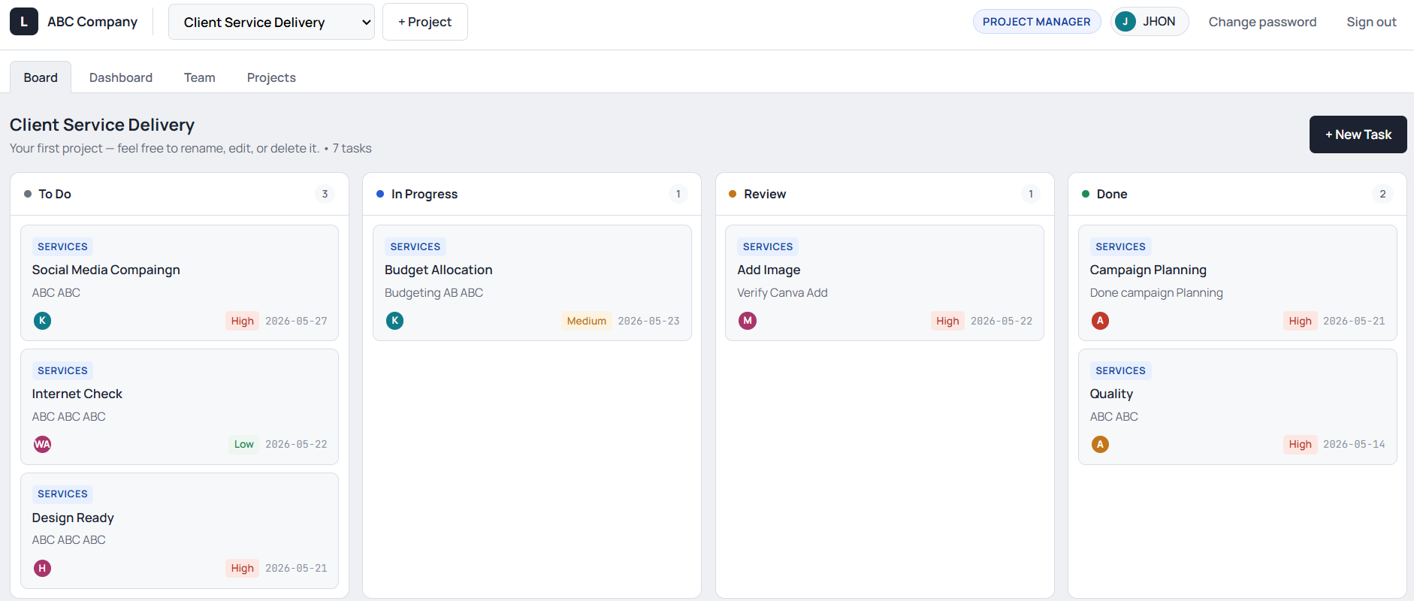Click the High tag on Social Media Compaingn

click(x=242, y=321)
